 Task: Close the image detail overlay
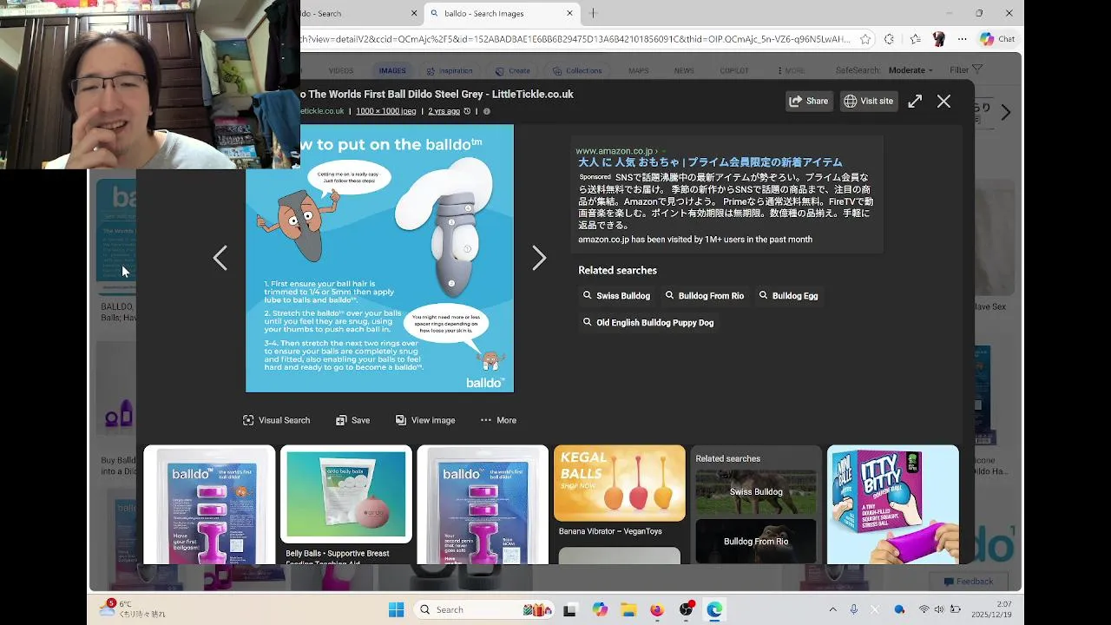point(943,101)
